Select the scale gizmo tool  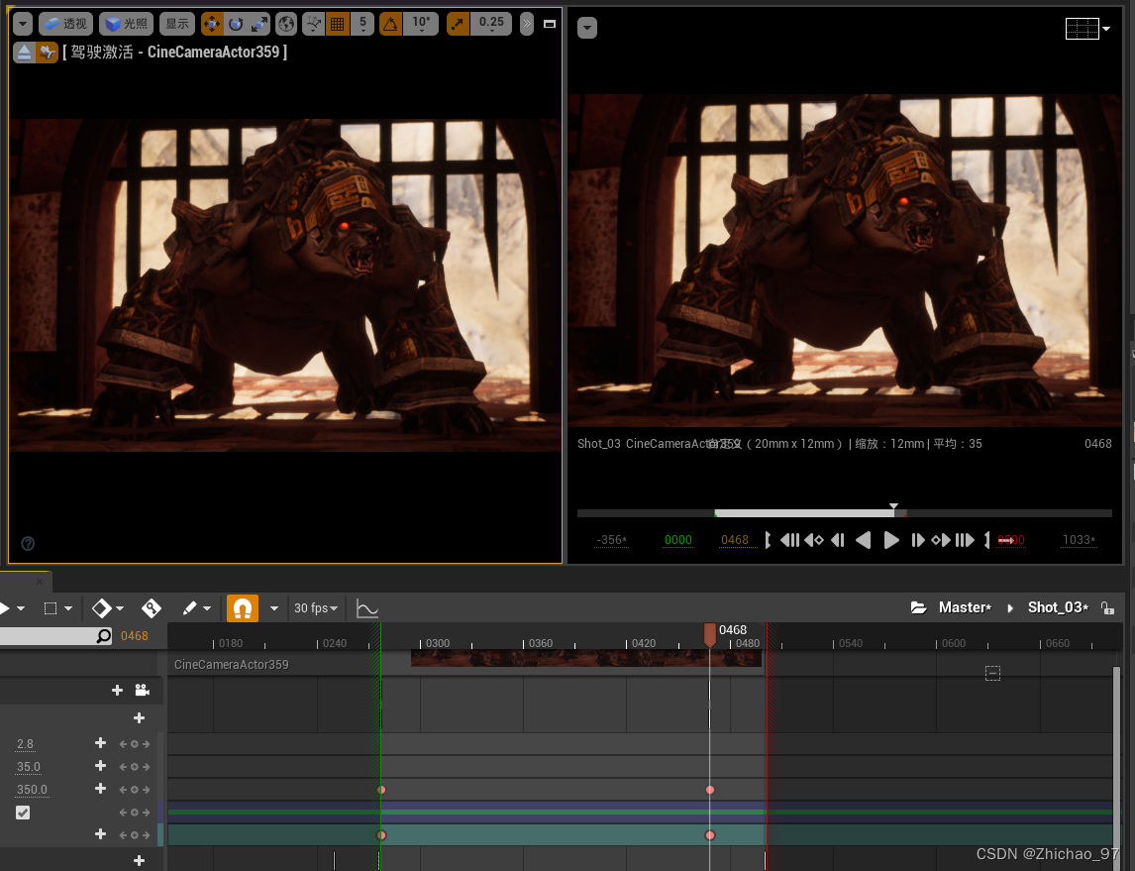pyautogui.click(x=258, y=24)
